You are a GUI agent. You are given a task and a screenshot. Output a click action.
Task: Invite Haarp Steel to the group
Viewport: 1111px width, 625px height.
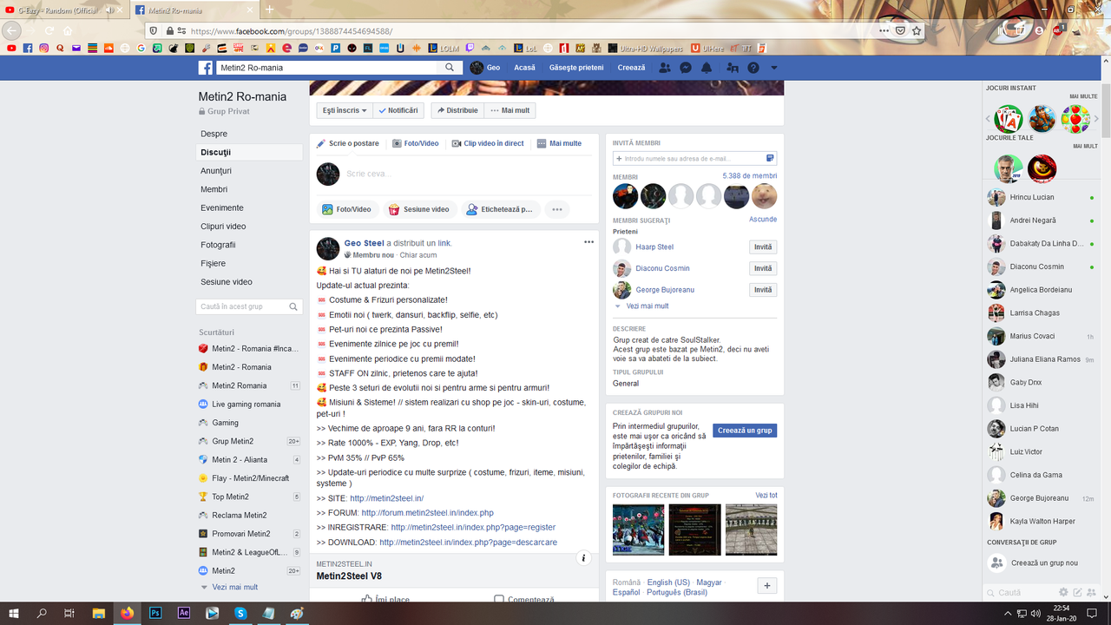coord(763,247)
